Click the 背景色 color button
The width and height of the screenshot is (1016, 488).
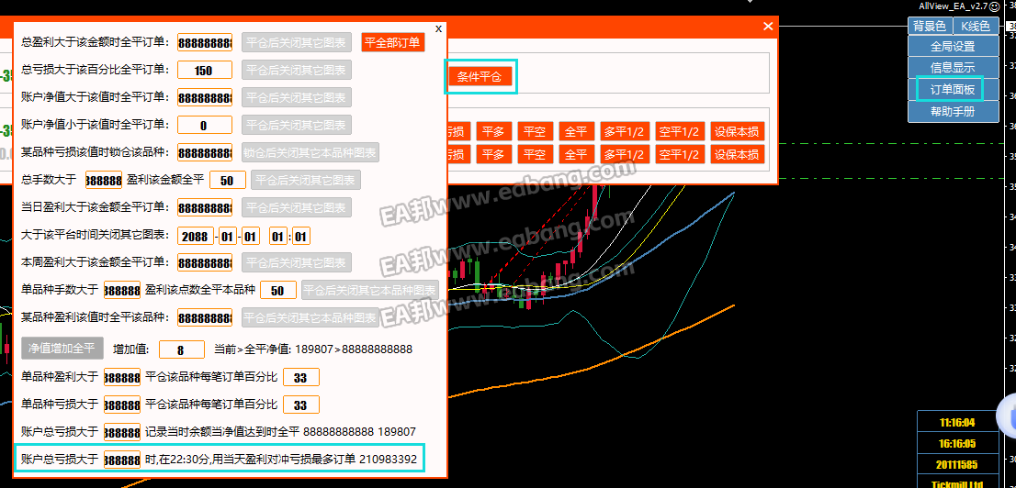[929, 27]
